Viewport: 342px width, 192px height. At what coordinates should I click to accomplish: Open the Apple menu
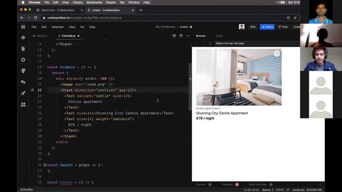[23, 2]
